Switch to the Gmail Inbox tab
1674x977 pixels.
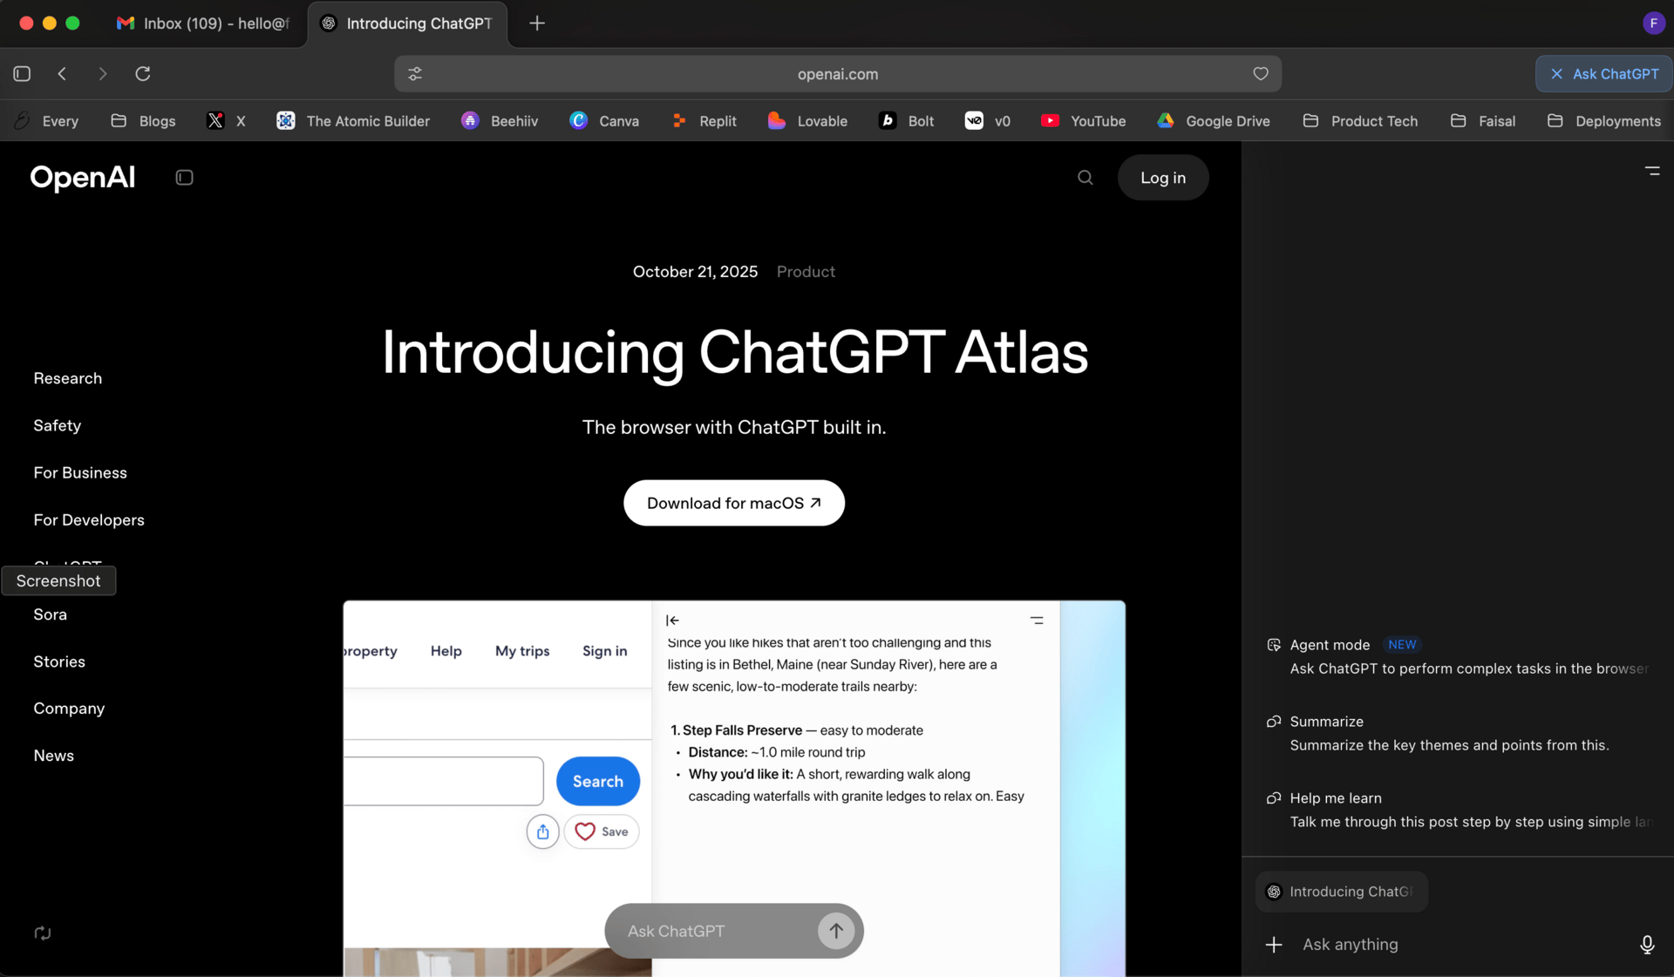pyautogui.click(x=205, y=24)
